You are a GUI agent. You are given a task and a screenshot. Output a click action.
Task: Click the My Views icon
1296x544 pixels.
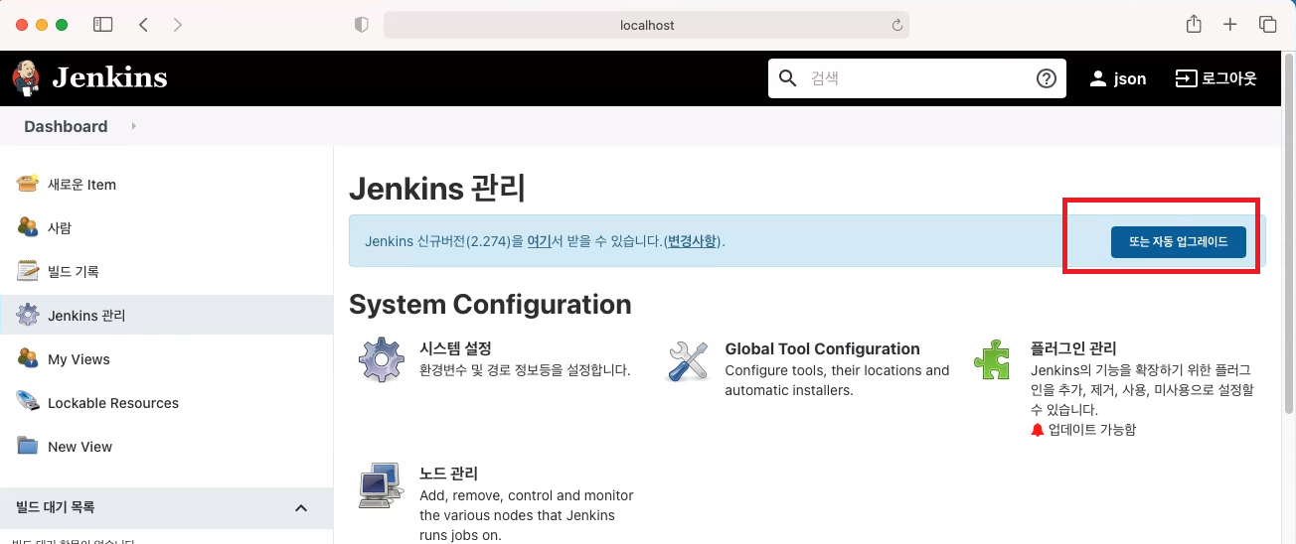pyautogui.click(x=28, y=358)
